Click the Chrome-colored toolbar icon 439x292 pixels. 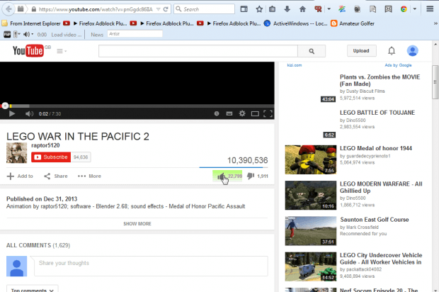tap(404, 9)
